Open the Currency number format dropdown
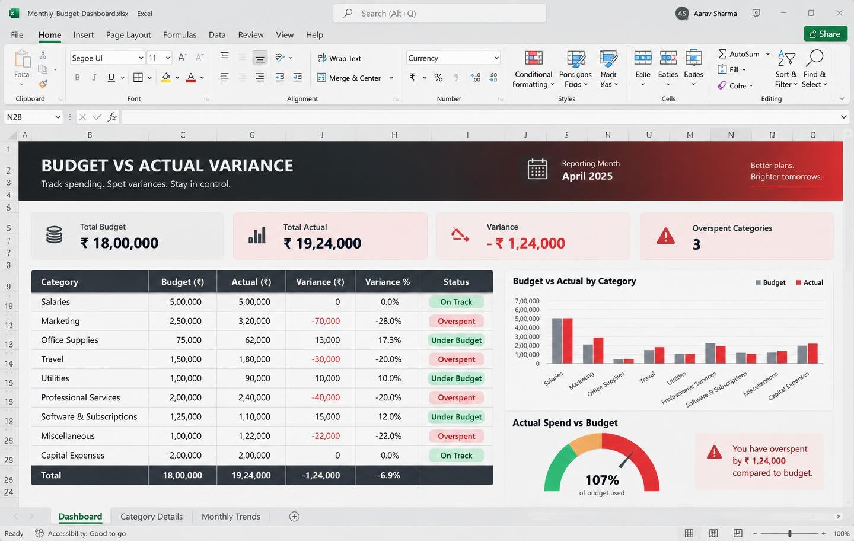 [496, 58]
